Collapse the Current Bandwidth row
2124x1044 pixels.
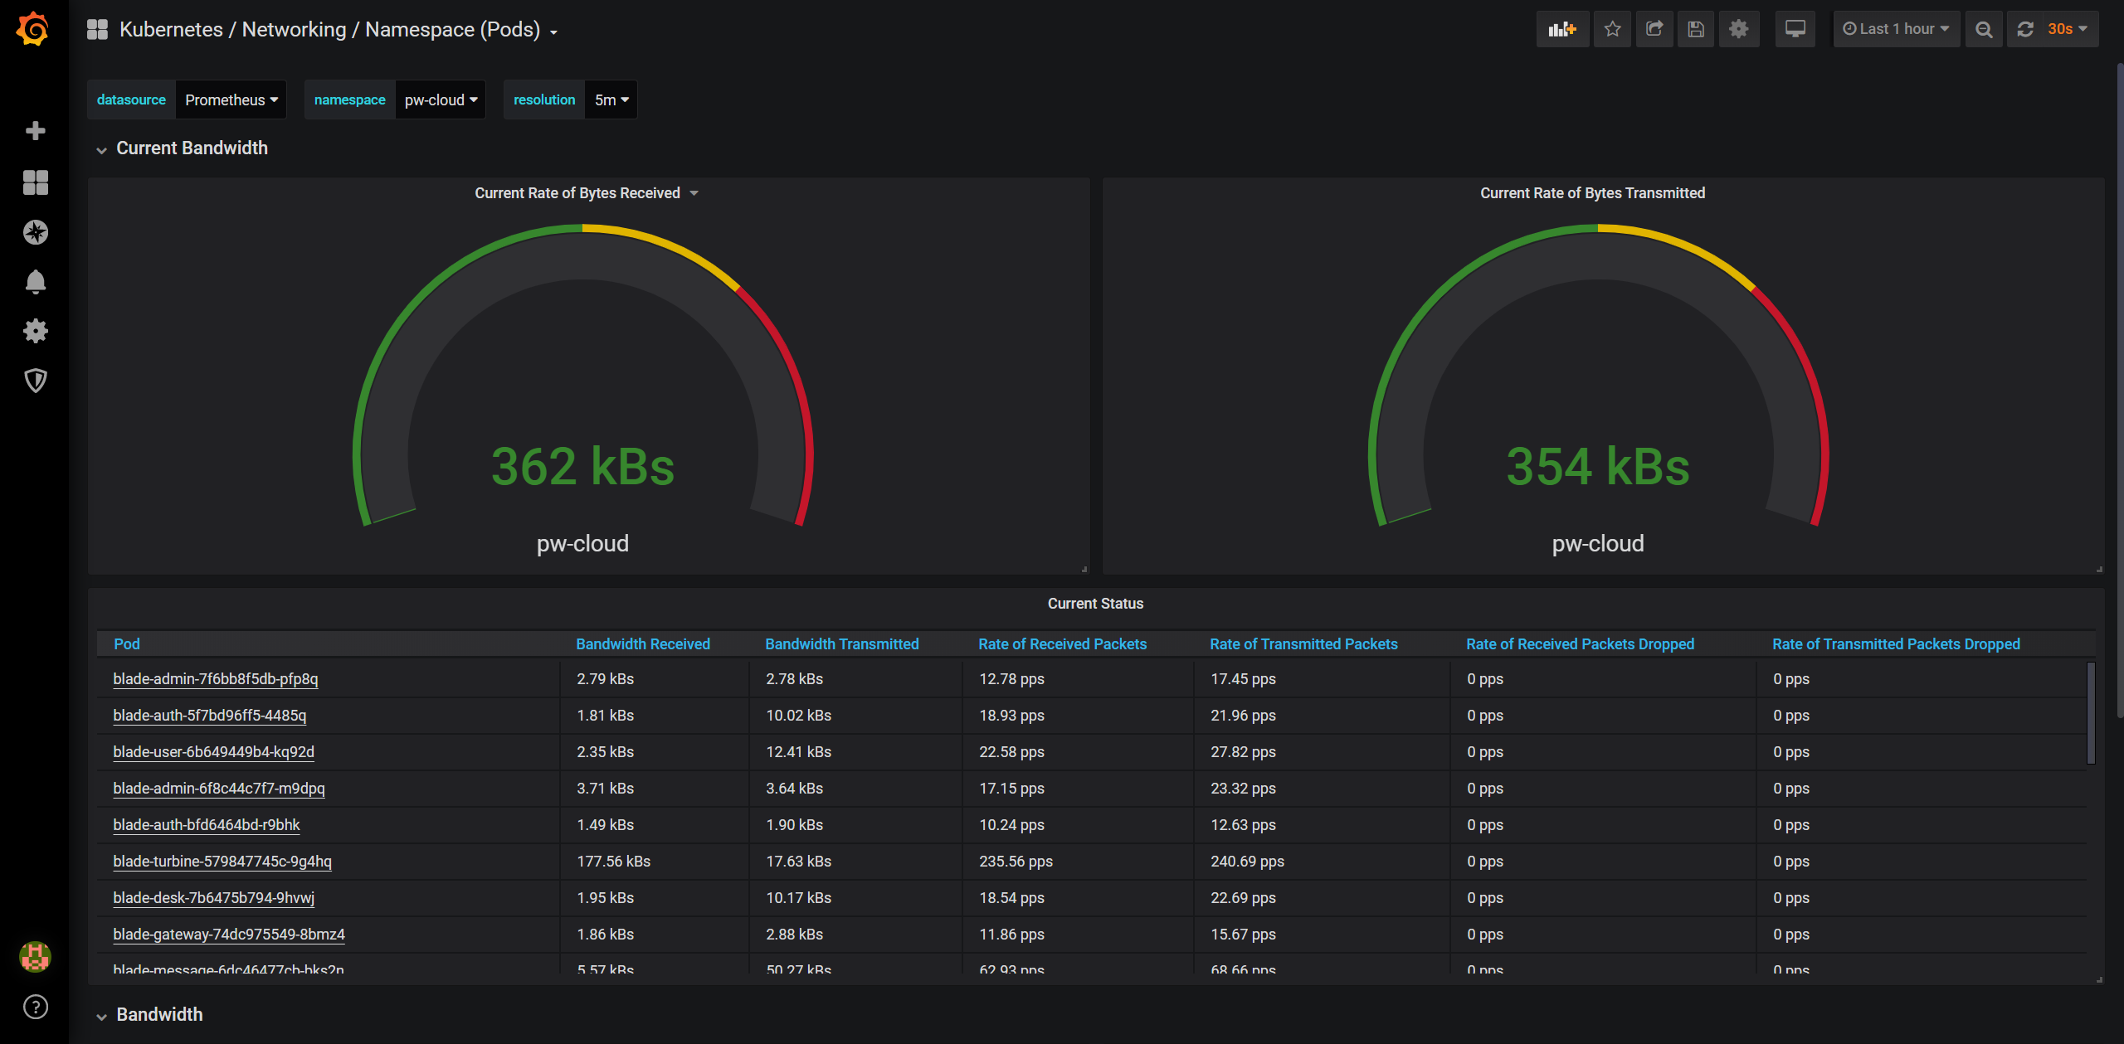coord(191,148)
